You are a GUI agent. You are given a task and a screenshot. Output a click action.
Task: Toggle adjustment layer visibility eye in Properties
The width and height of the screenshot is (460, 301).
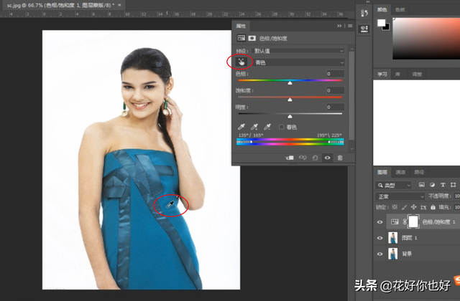[x=328, y=158]
